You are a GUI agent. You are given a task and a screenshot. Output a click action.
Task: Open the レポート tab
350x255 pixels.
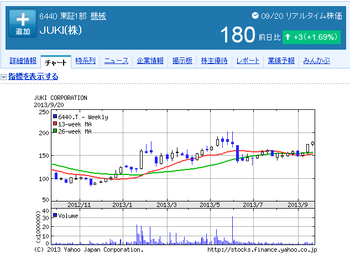coord(248,61)
